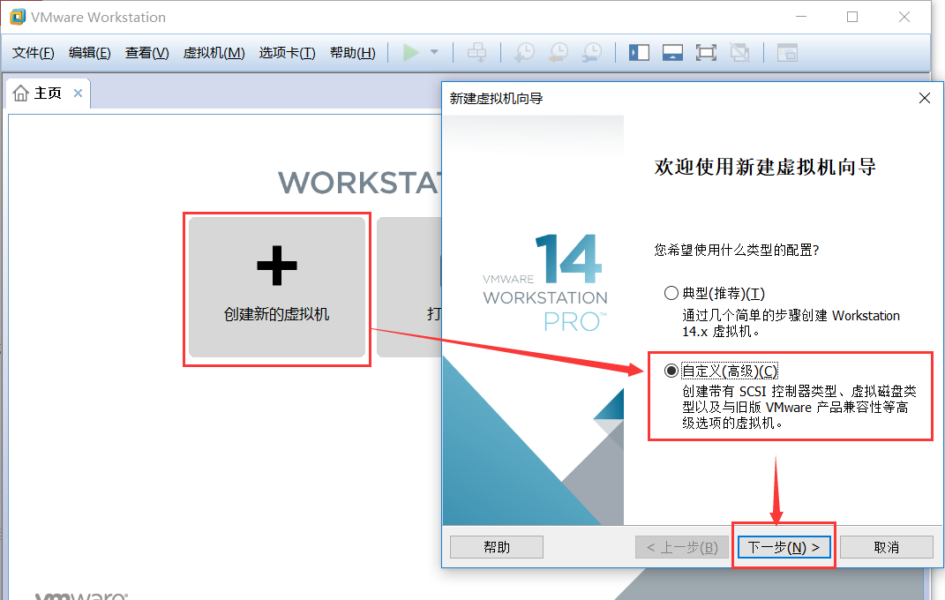Select the 典型(推荐)(T) radio option
The height and width of the screenshot is (600, 945).
(x=671, y=293)
